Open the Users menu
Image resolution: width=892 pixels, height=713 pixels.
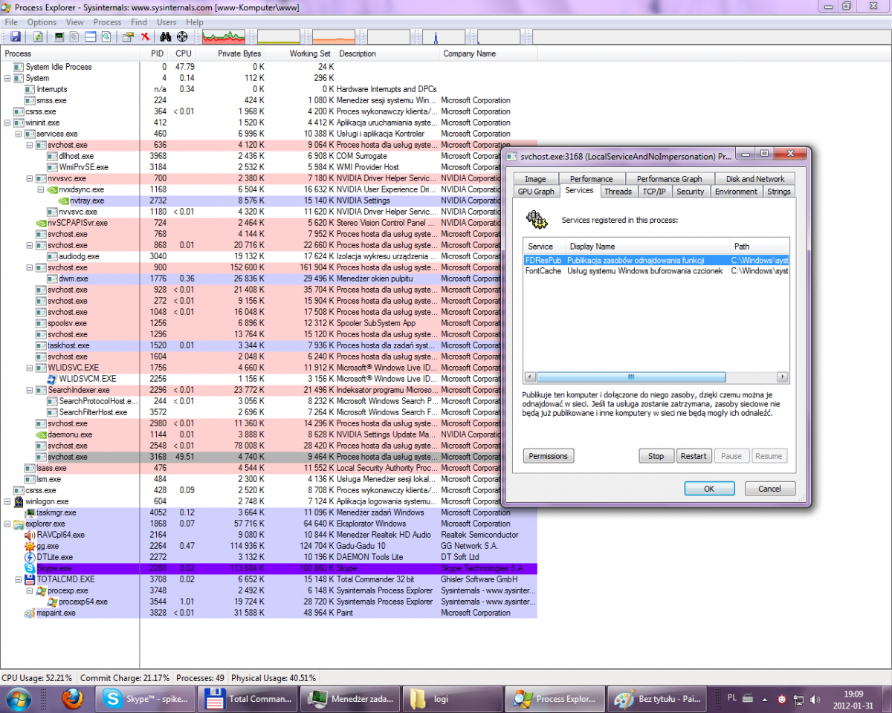[x=167, y=22]
